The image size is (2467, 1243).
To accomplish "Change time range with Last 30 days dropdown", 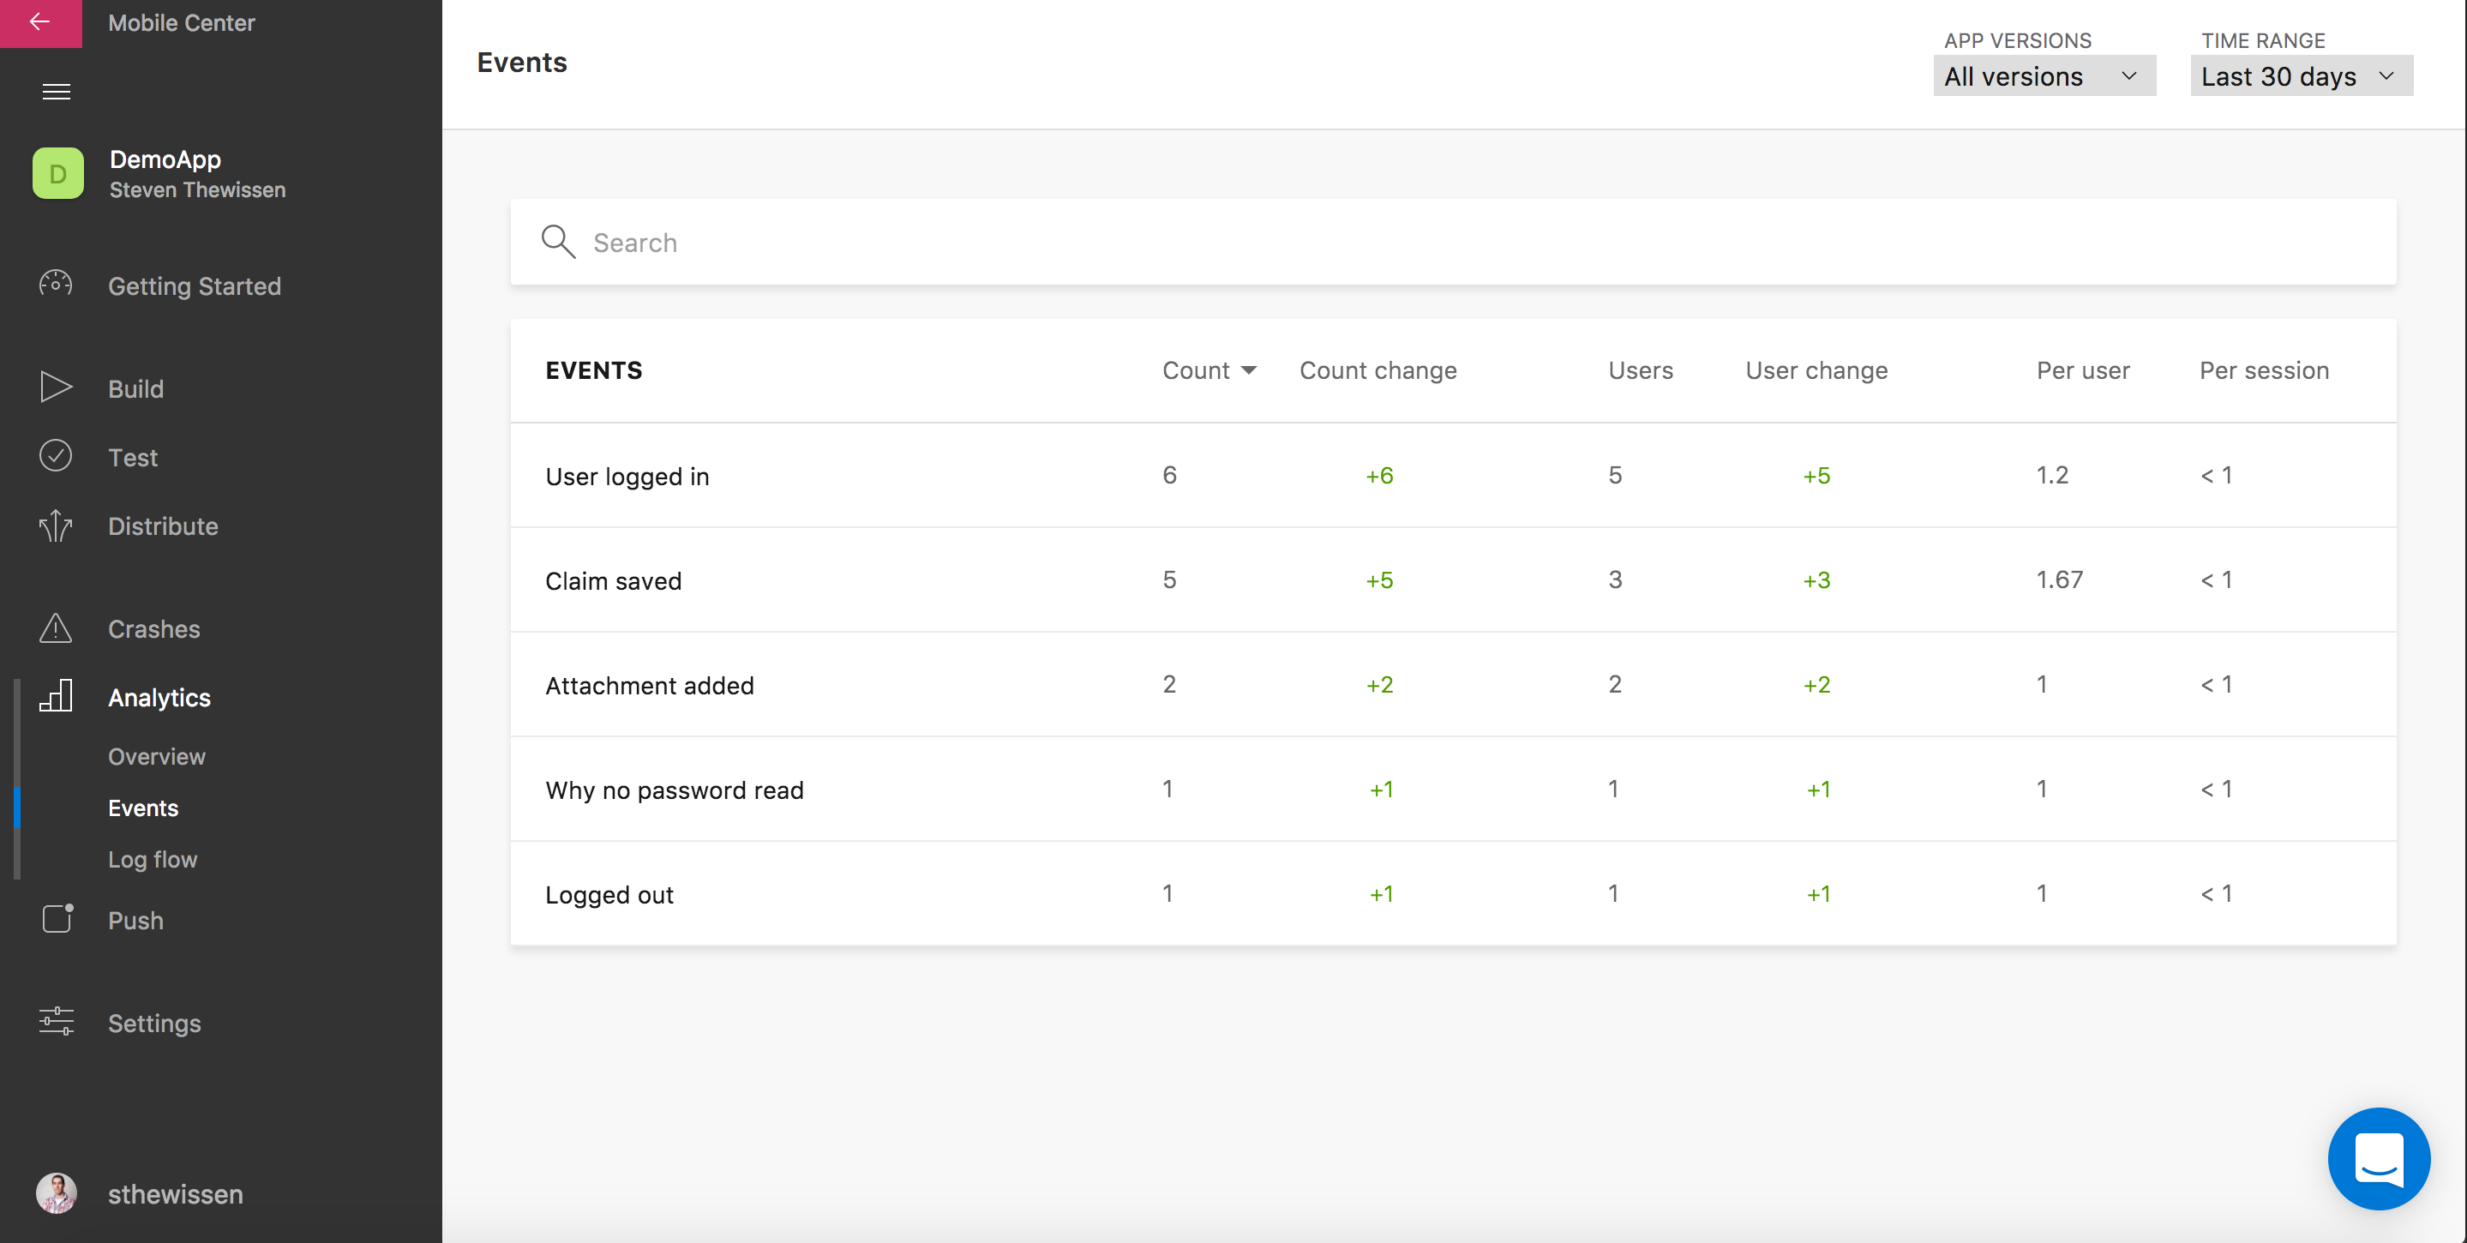I will tap(2301, 75).
